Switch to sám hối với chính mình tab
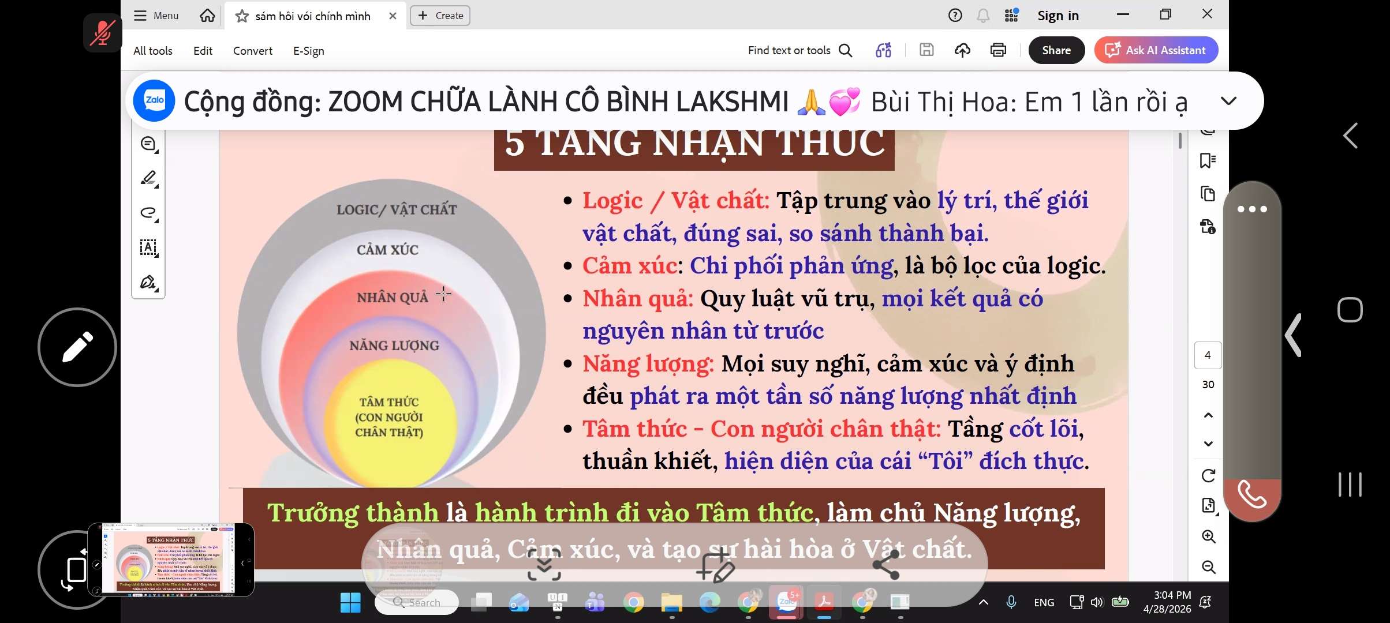Image resolution: width=1390 pixels, height=623 pixels. (x=313, y=16)
